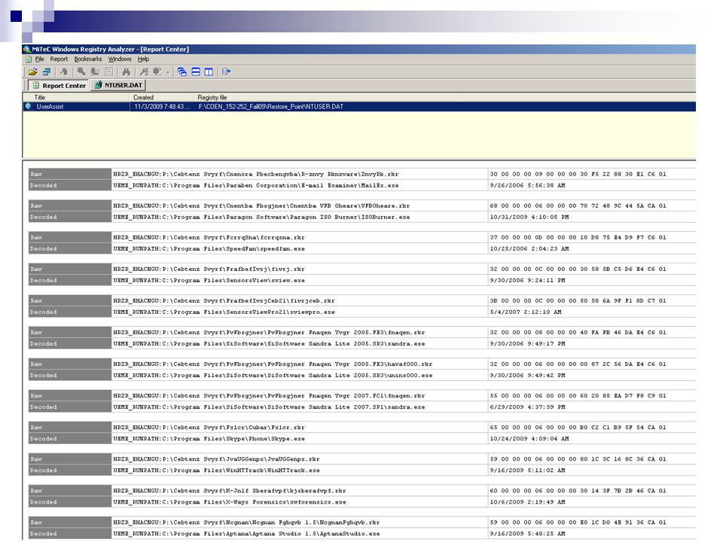Select the UserAssist report title

point(50,106)
